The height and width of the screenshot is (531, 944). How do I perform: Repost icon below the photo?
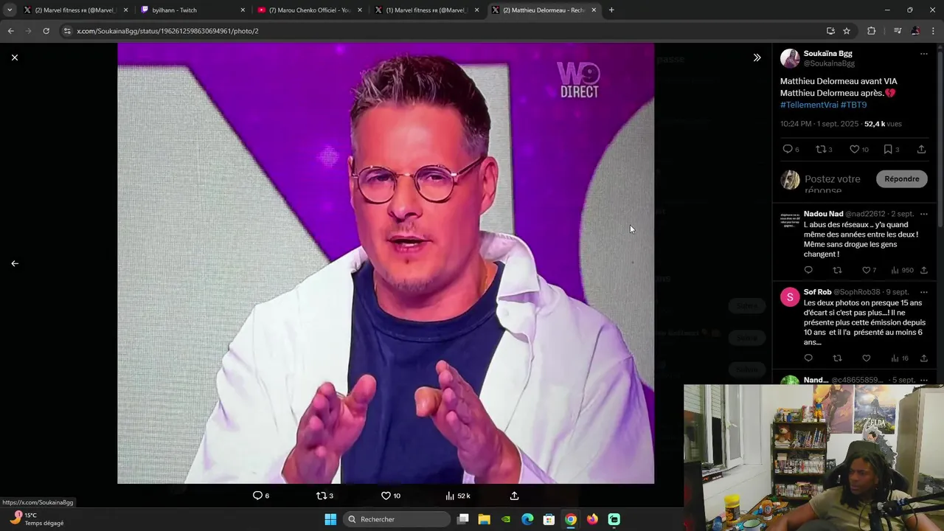coord(321,496)
